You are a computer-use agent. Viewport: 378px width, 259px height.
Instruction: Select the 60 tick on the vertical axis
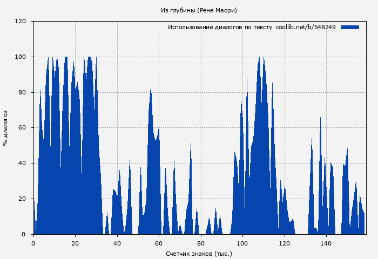pyautogui.click(x=22, y=128)
